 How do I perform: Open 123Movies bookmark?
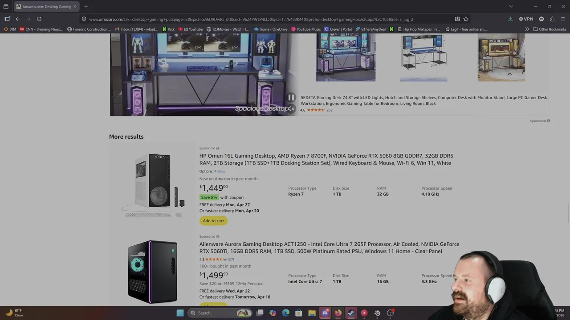tap(228, 29)
